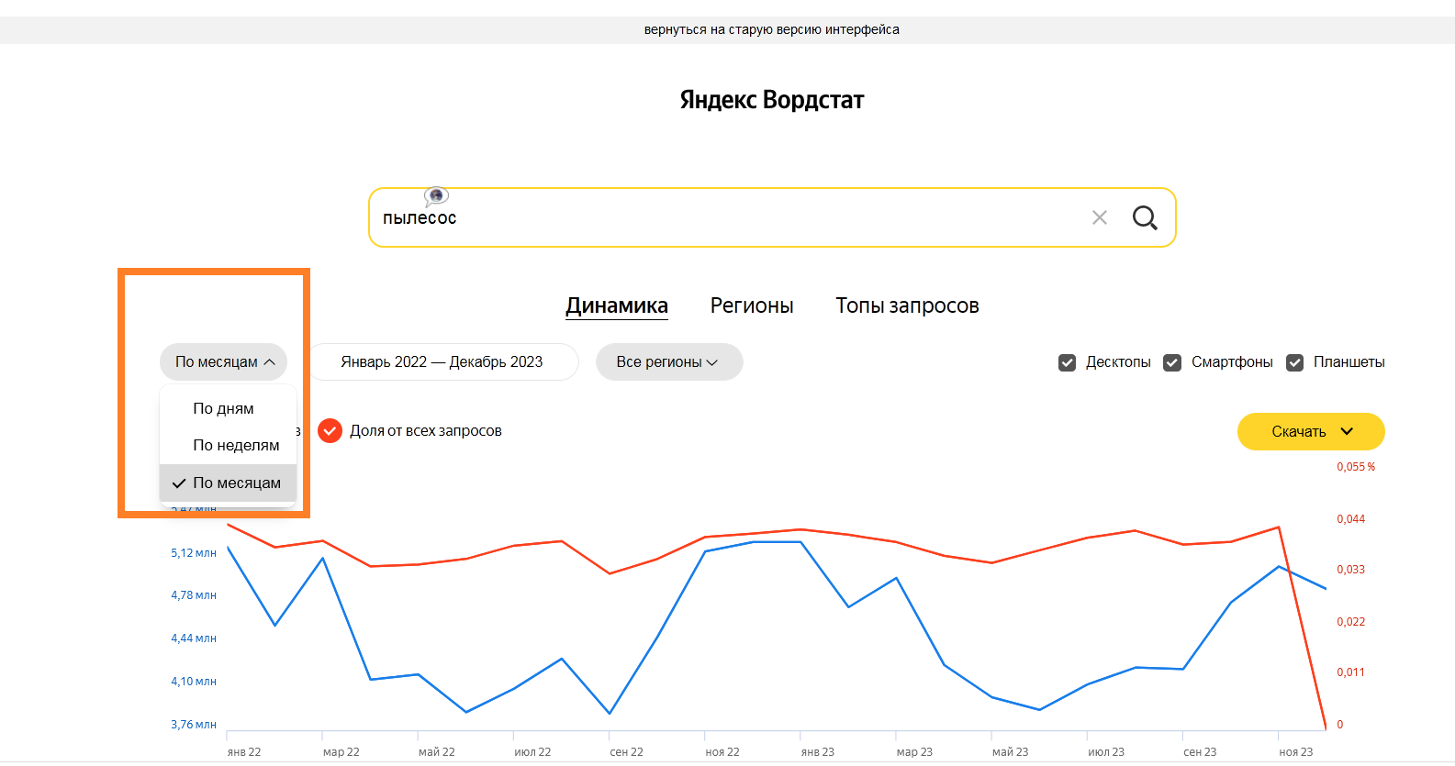
Task: Open the 'Скачать' download dropdown
Action: pos(1311,431)
